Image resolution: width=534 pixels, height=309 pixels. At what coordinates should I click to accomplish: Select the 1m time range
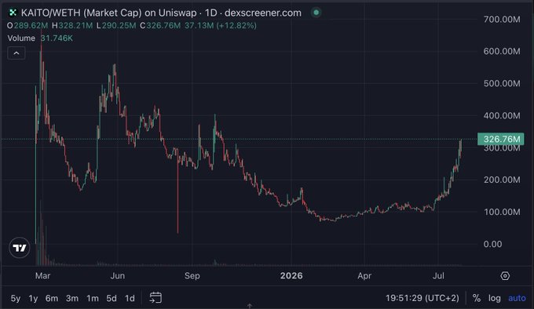pos(93,299)
